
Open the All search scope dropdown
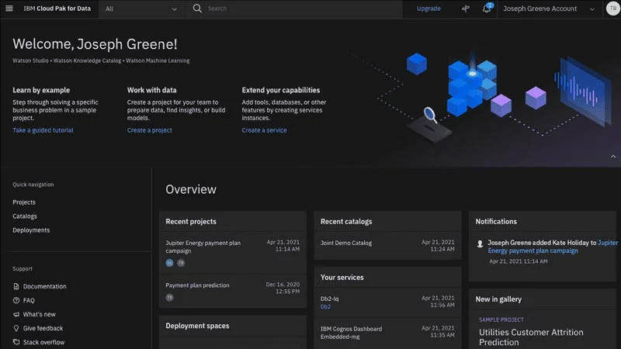pos(141,9)
